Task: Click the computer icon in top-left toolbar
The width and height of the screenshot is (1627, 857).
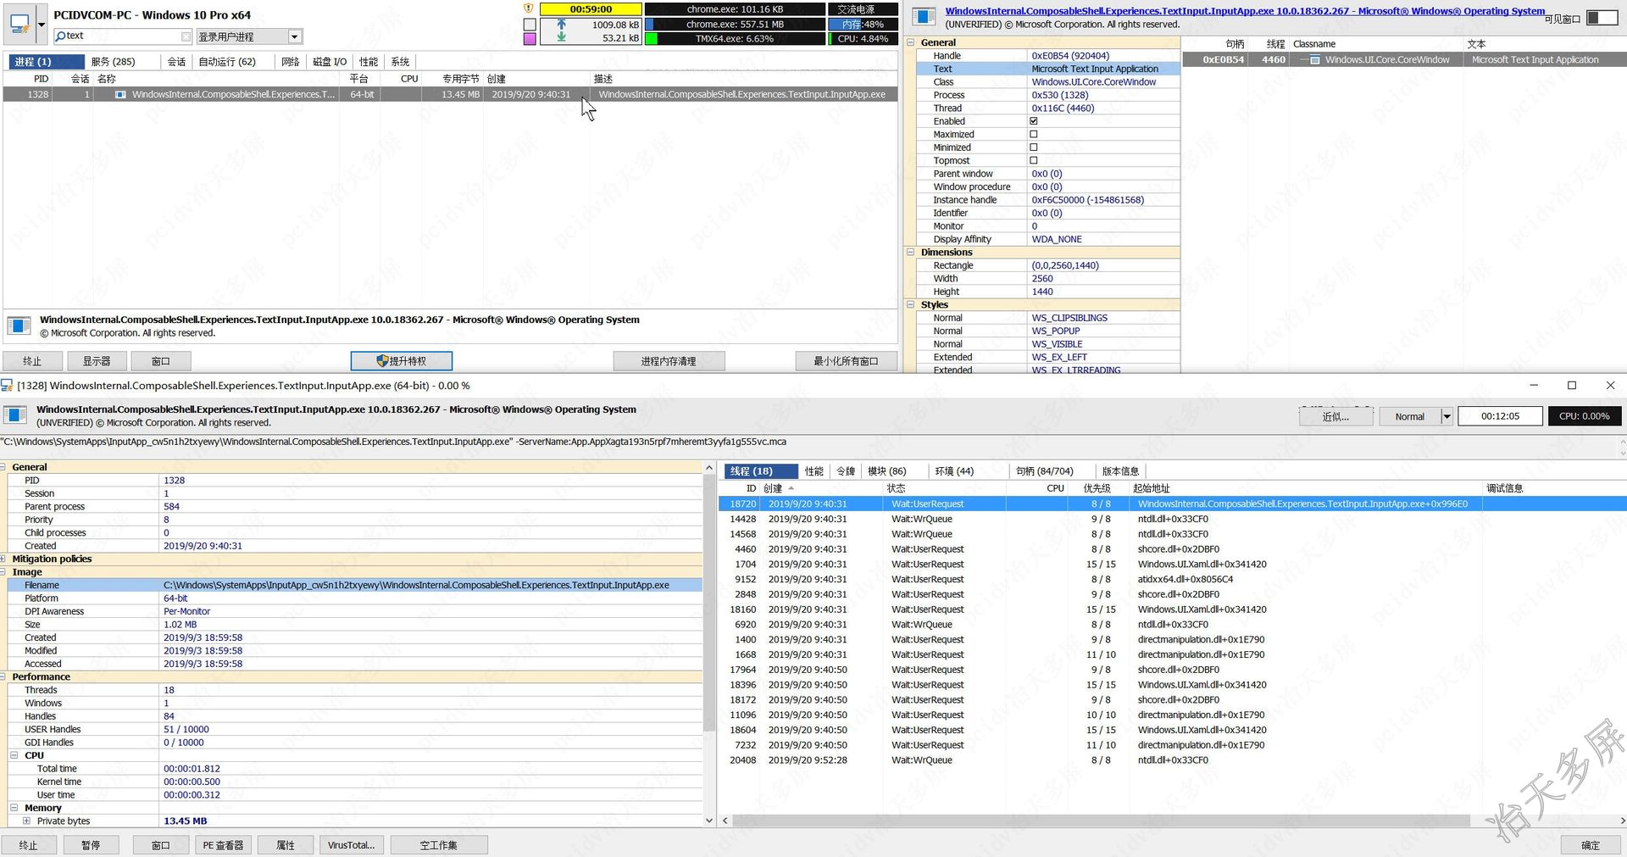Action: [x=19, y=23]
